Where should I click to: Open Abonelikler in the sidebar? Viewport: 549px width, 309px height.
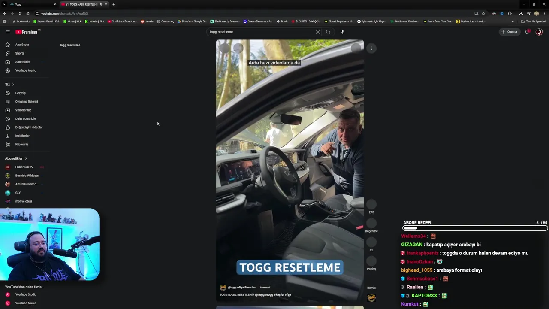tap(23, 62)
